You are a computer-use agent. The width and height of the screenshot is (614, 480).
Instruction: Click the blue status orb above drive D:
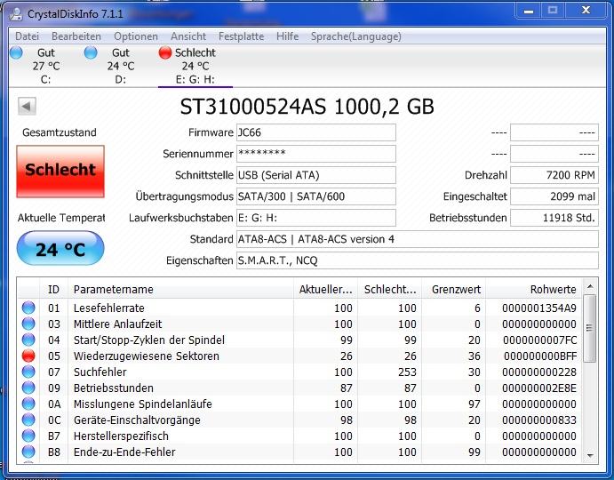[91, 52]
